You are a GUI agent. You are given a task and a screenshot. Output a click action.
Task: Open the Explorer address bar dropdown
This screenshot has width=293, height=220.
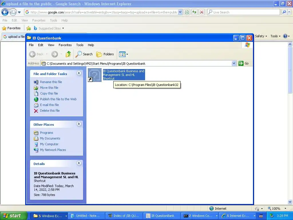[x=234, y=63]
